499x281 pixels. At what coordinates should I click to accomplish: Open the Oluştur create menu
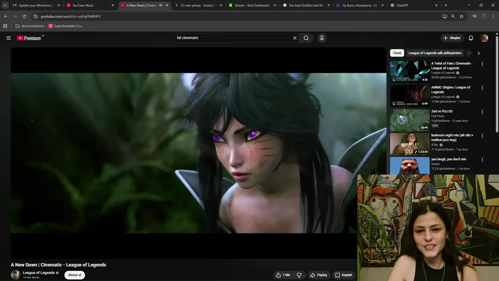click(x=452, y=38)
